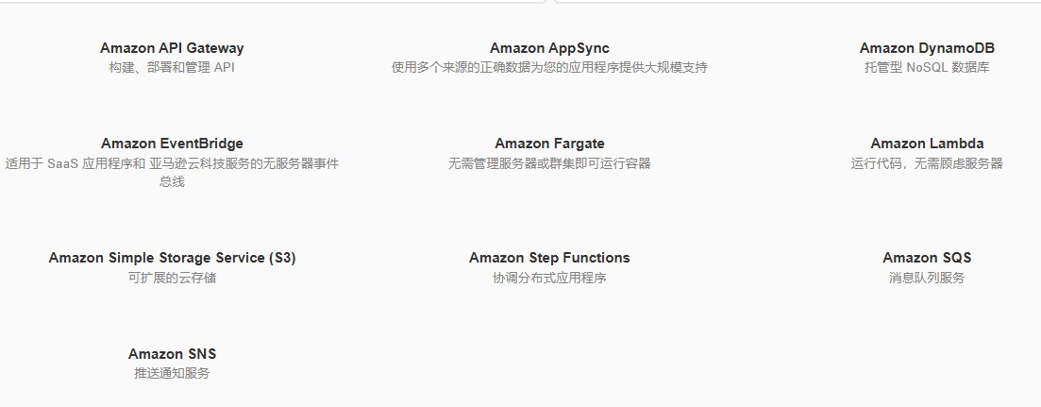The image size is (1041, 407).
Task: Click the Amazon AppSync heading
Action: [x=549, y=48]
